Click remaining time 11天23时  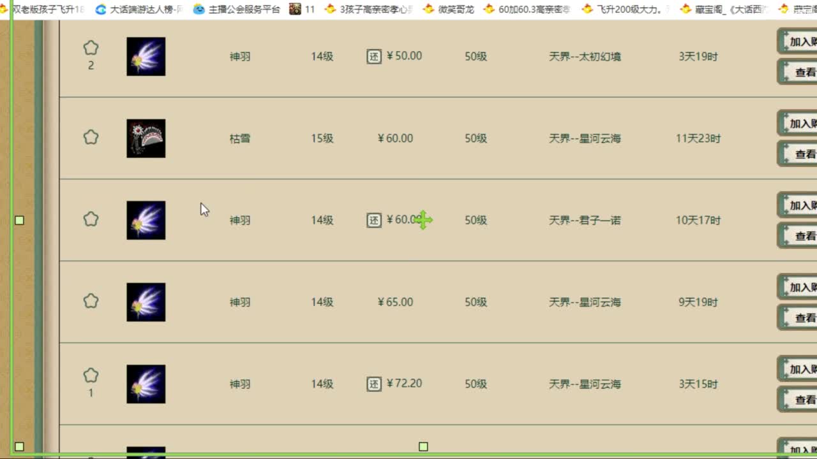coord(698,138)
